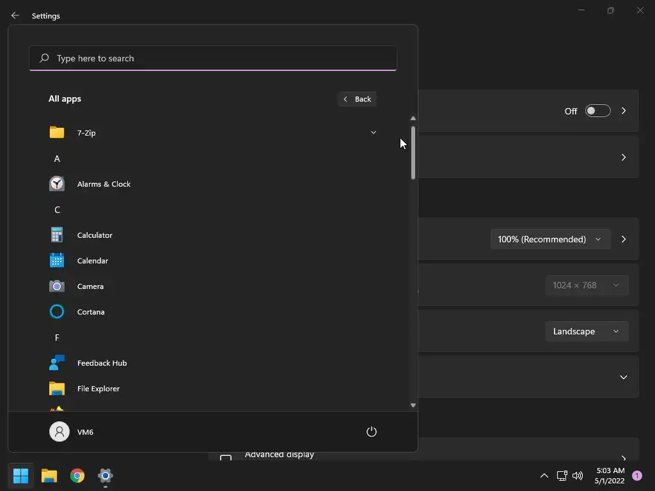Open the 7-Zip folder icon
This screenshot has height=491, width=655.
click(x=57, y=132)
